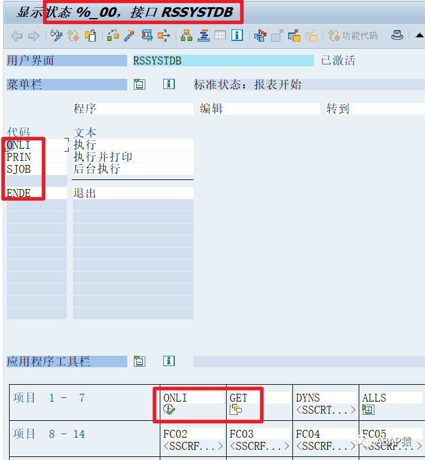Click the 项目 8 - 14 row label

coord(49,434)
